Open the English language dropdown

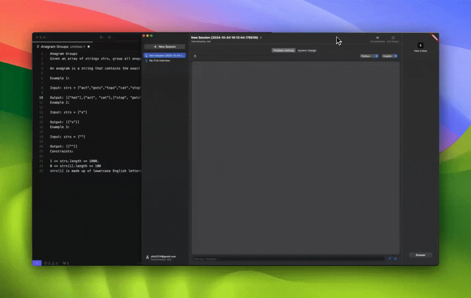[x=389, y=56]
